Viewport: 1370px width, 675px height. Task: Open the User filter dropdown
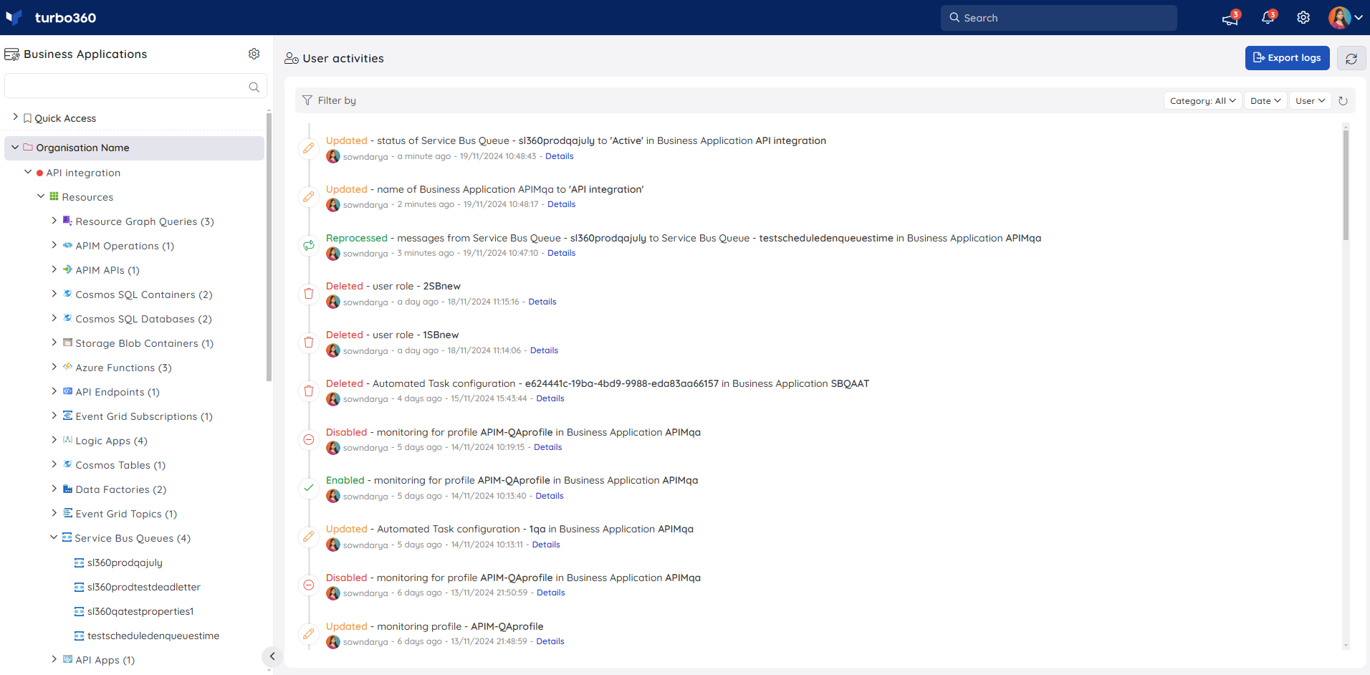[x=1310, y=101]
